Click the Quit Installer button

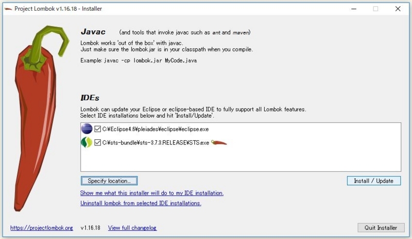pos(381,228)
